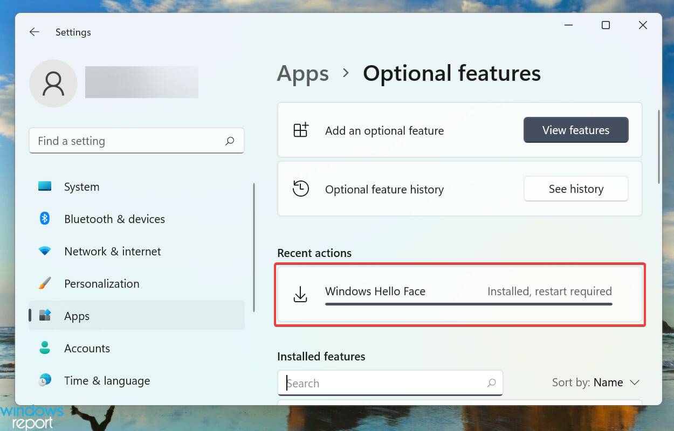Click the Windows Hello Face download icon
The image size is (674, 431).
(301, 294)
